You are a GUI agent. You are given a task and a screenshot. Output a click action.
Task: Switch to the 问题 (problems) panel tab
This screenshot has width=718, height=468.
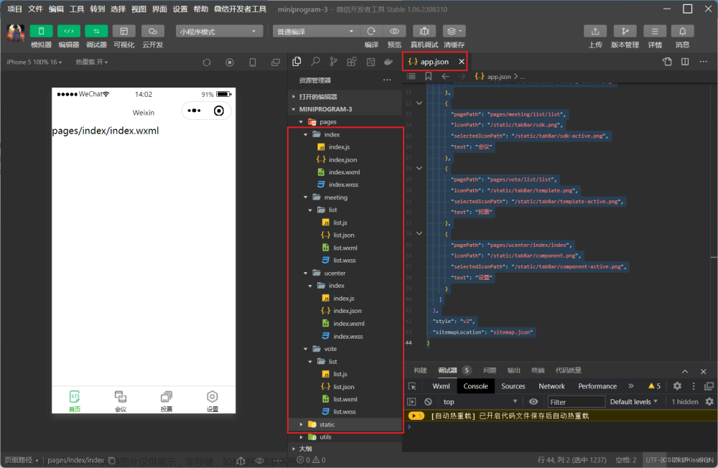[490, 370]
